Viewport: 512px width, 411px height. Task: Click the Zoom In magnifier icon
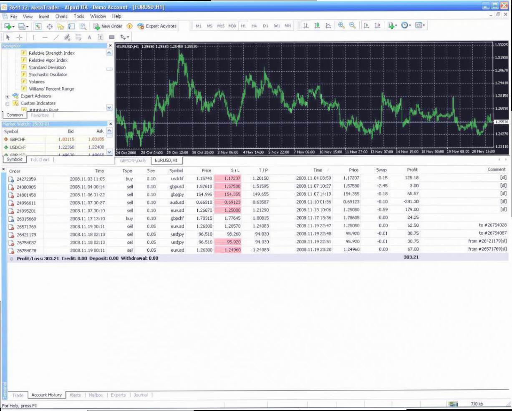(x=341, y=26)
